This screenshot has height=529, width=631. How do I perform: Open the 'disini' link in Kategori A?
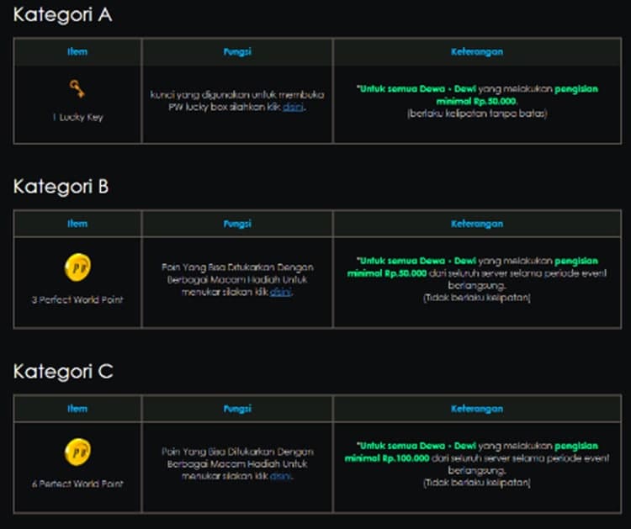[293, 108]
